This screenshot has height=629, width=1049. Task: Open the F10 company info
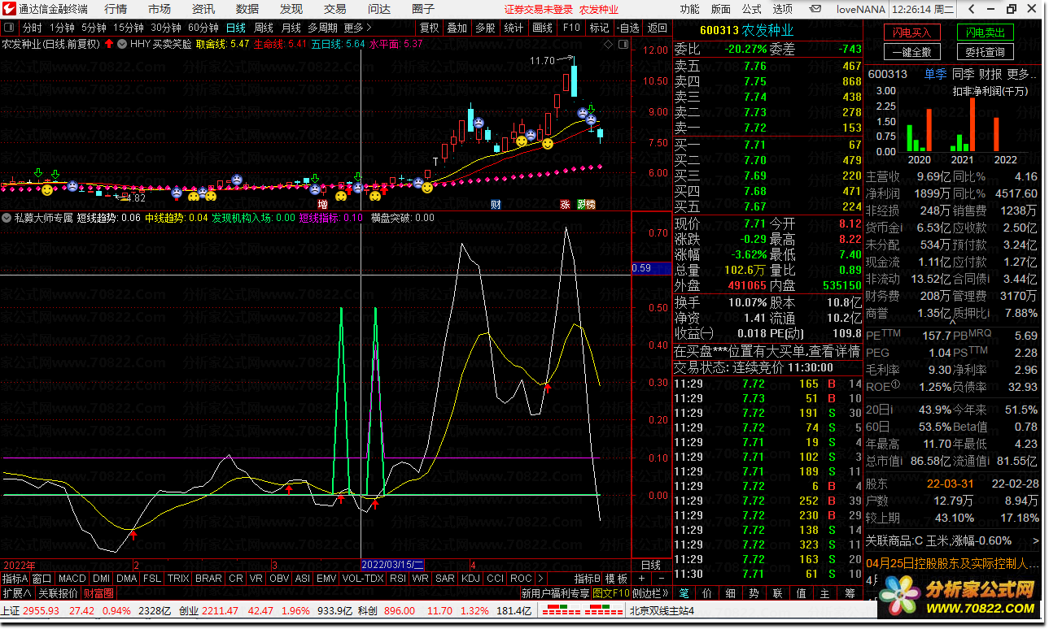(x=571, y=27)
